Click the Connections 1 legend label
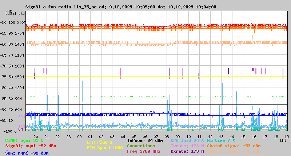This screenshot has height=156, width=291. click(x=143, y=146)
